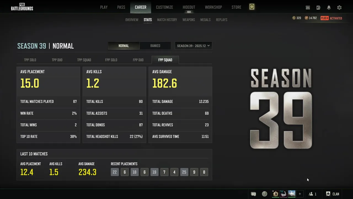Go to the Play menu
The width and height of the screenshot is (353, 199).
104,7
